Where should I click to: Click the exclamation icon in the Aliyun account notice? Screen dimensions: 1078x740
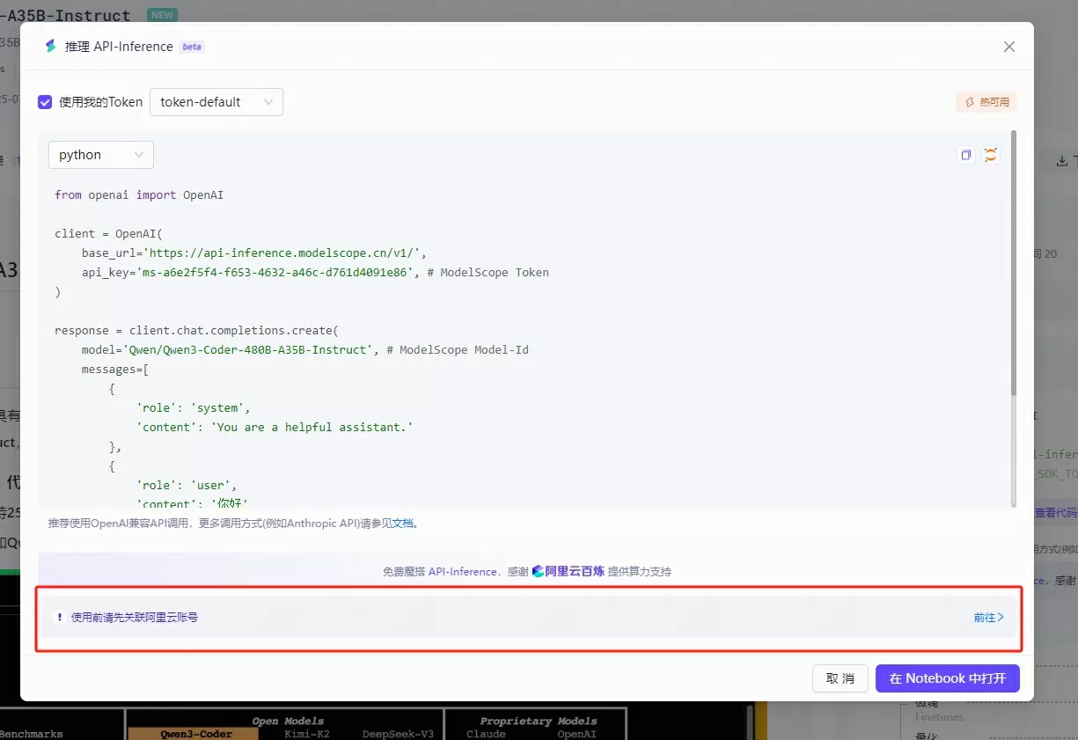[x=60, y=617]
